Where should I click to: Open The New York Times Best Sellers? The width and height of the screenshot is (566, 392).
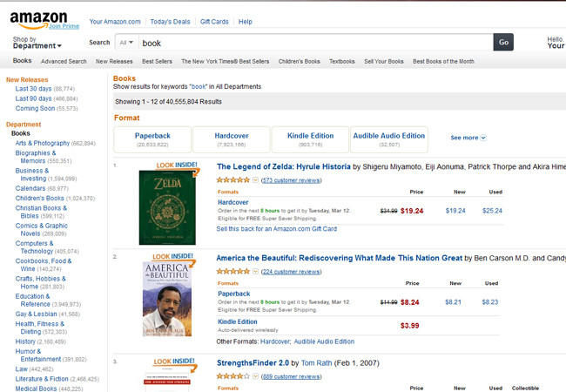tap(226, 61)
